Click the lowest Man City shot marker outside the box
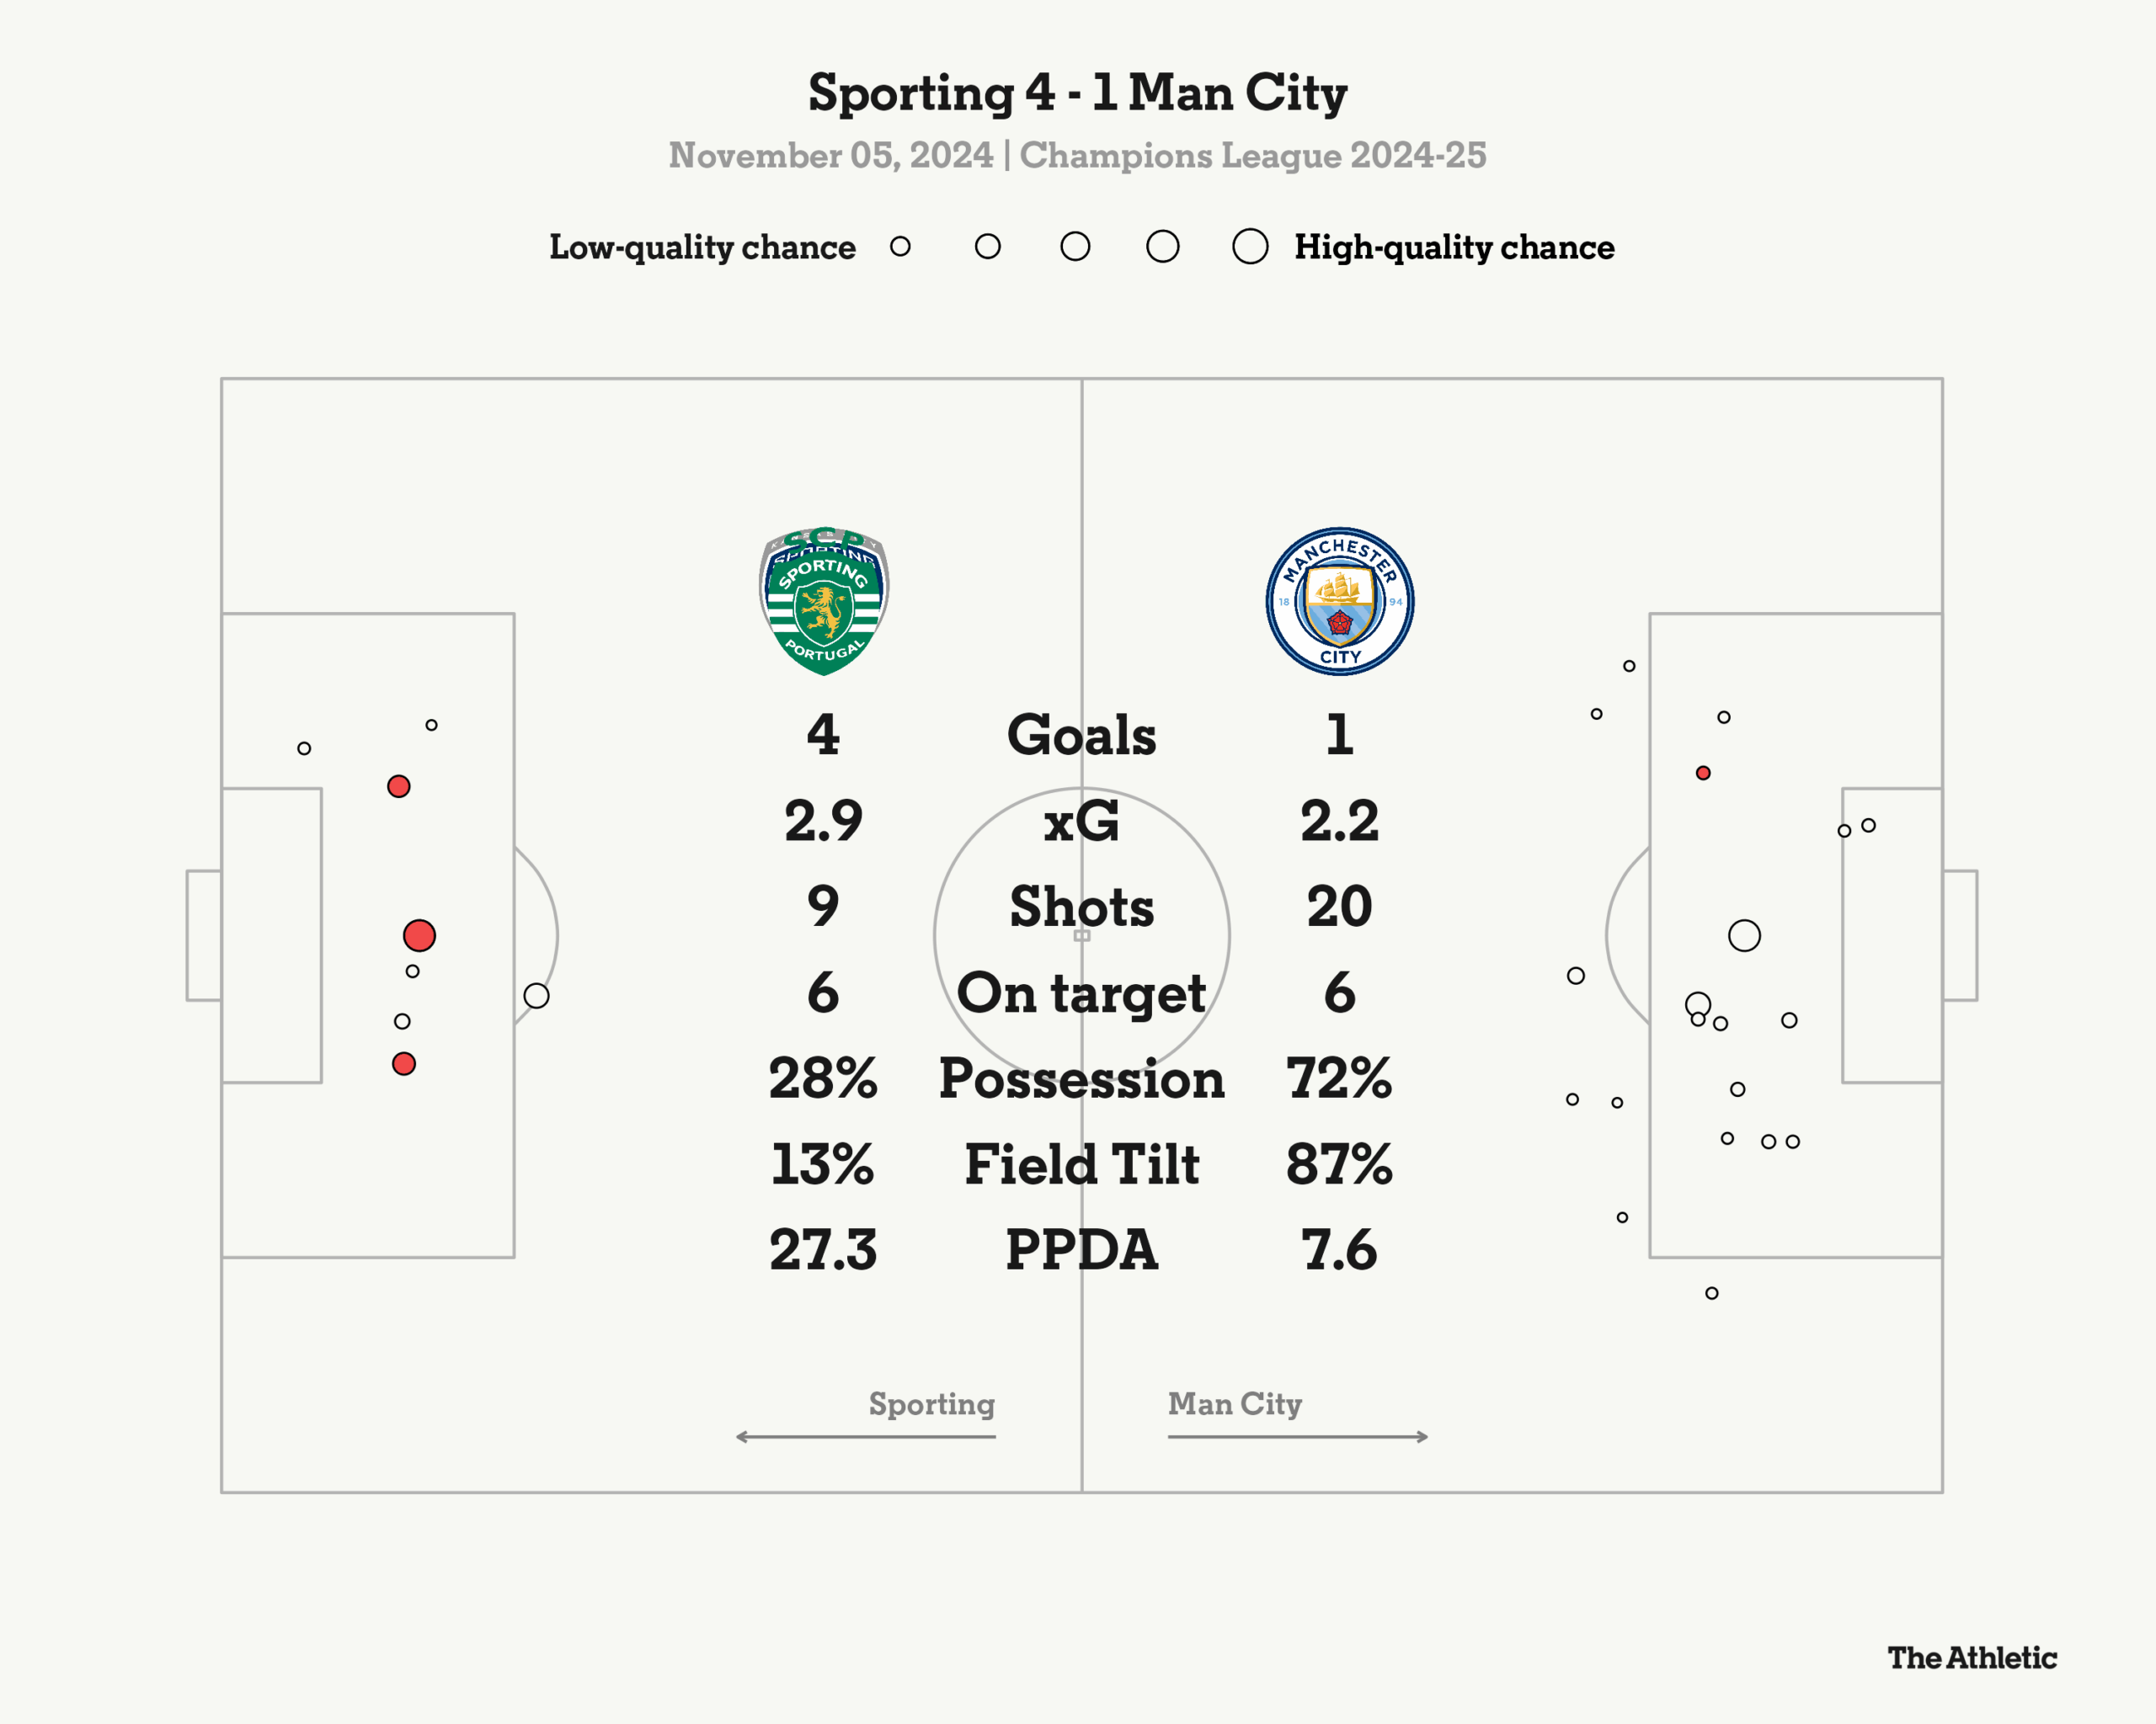This screenshot has height=1724, width=2156. click(1712, 1293)
